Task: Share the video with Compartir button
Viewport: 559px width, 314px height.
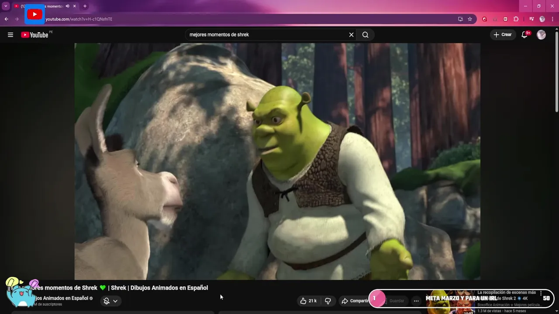Action: point(355,301)
